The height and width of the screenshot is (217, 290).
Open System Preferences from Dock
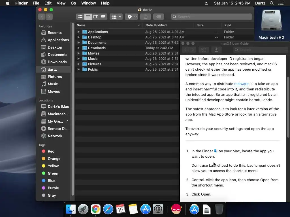coord(158,209)
